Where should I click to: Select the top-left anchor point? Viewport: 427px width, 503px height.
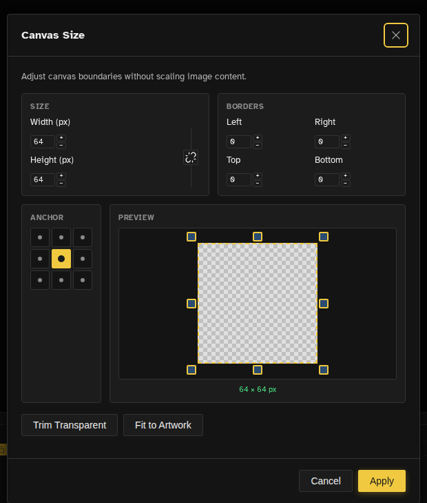point(40,237)
